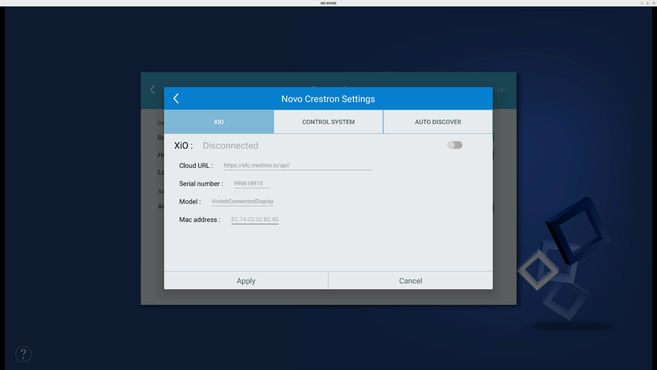Minimize the ND-R41000 window

click(x=642, y=3)
